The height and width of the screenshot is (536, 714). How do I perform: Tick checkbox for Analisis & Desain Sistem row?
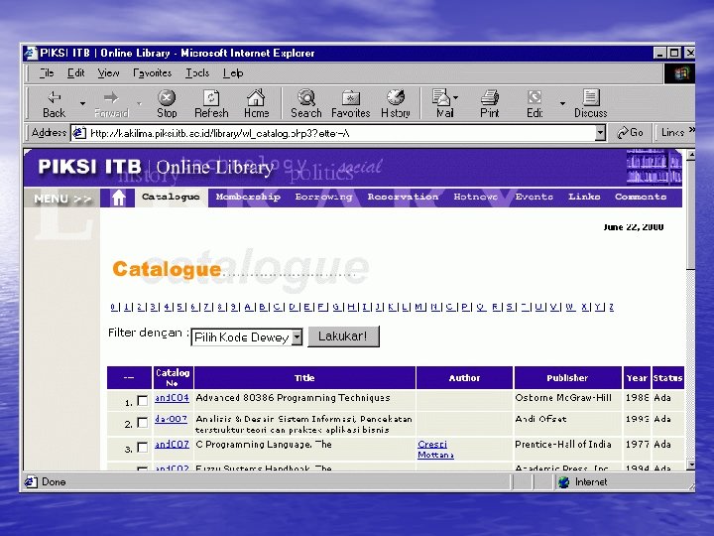[x=143, y=423]
